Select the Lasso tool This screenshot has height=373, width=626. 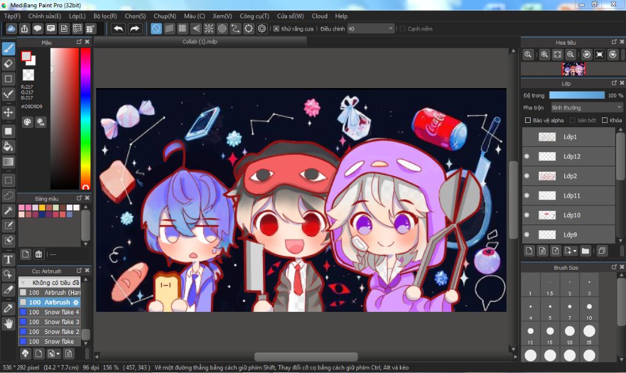pos(9,195)
